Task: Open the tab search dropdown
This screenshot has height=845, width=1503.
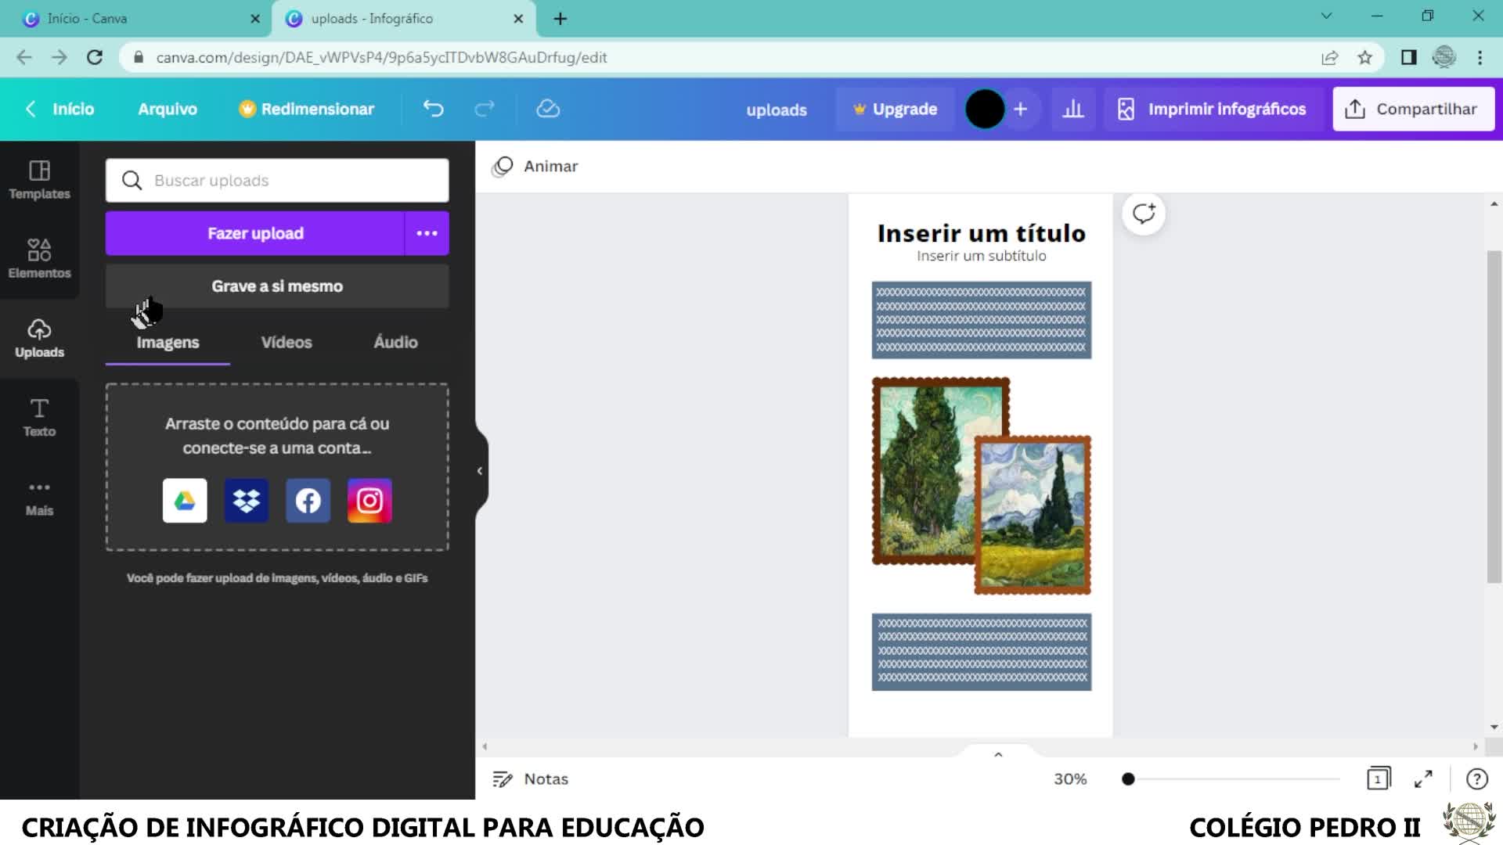Action: click(1326, 16)
